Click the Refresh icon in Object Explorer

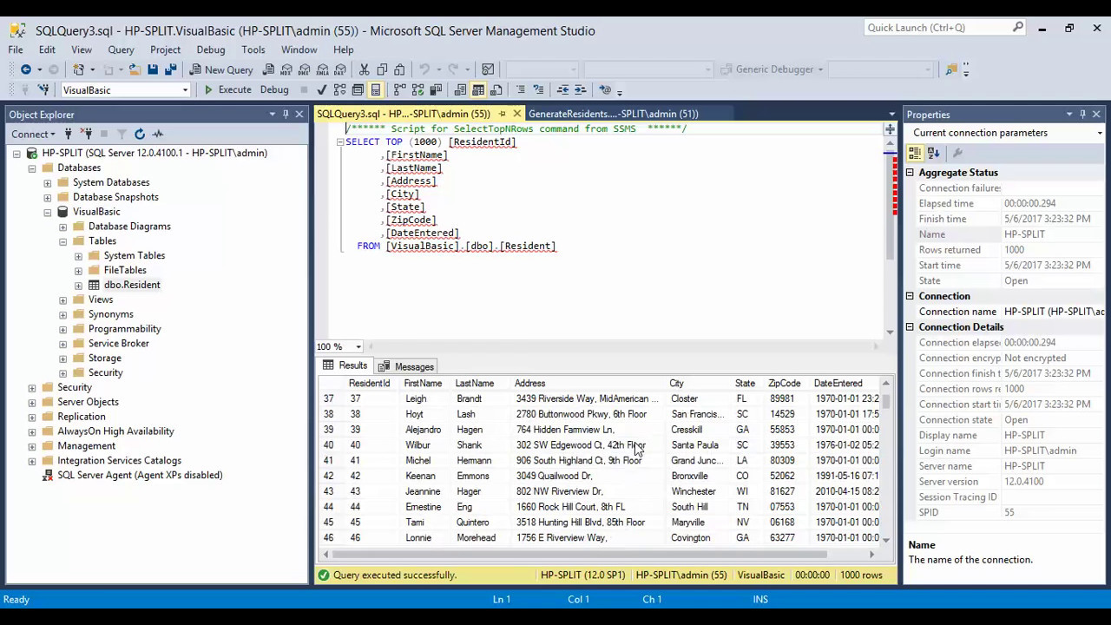pos(140,133)
